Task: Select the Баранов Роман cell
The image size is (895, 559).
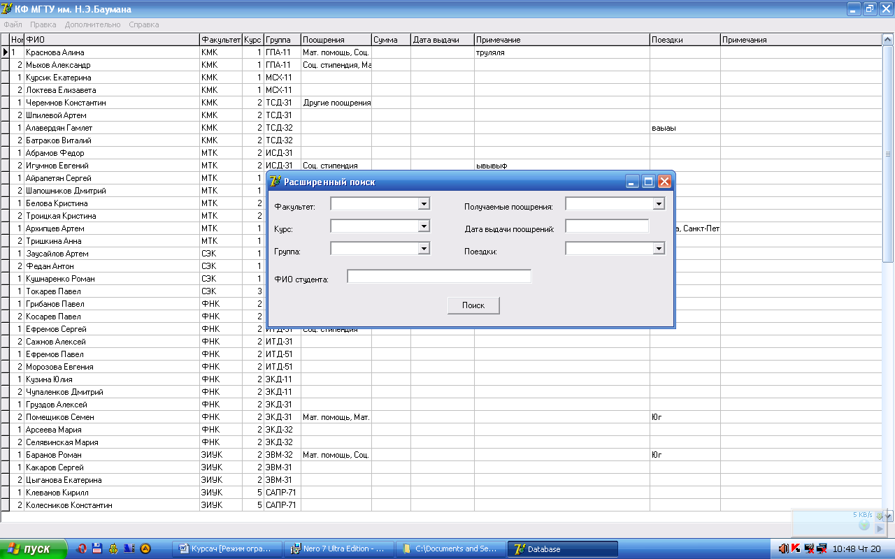Action: [112, 455]
